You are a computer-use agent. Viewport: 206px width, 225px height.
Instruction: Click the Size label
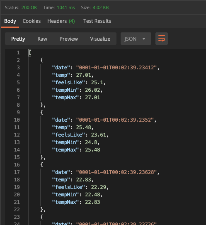click(x=86, y=7)
